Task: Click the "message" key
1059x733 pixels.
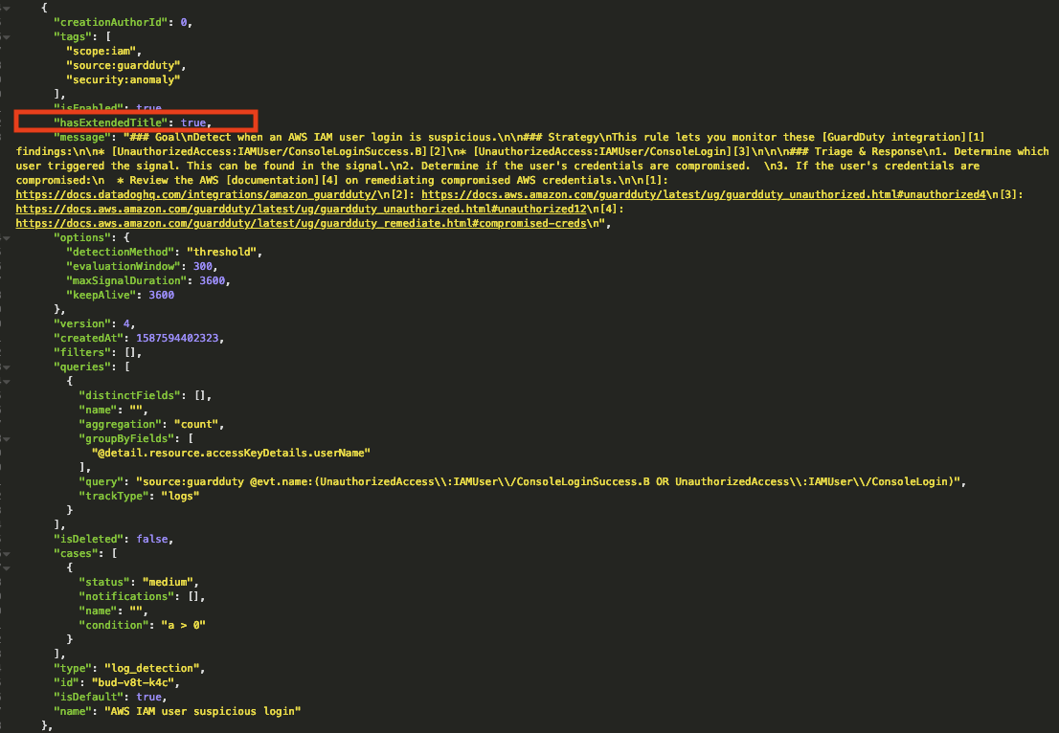Action: (82, 137)
